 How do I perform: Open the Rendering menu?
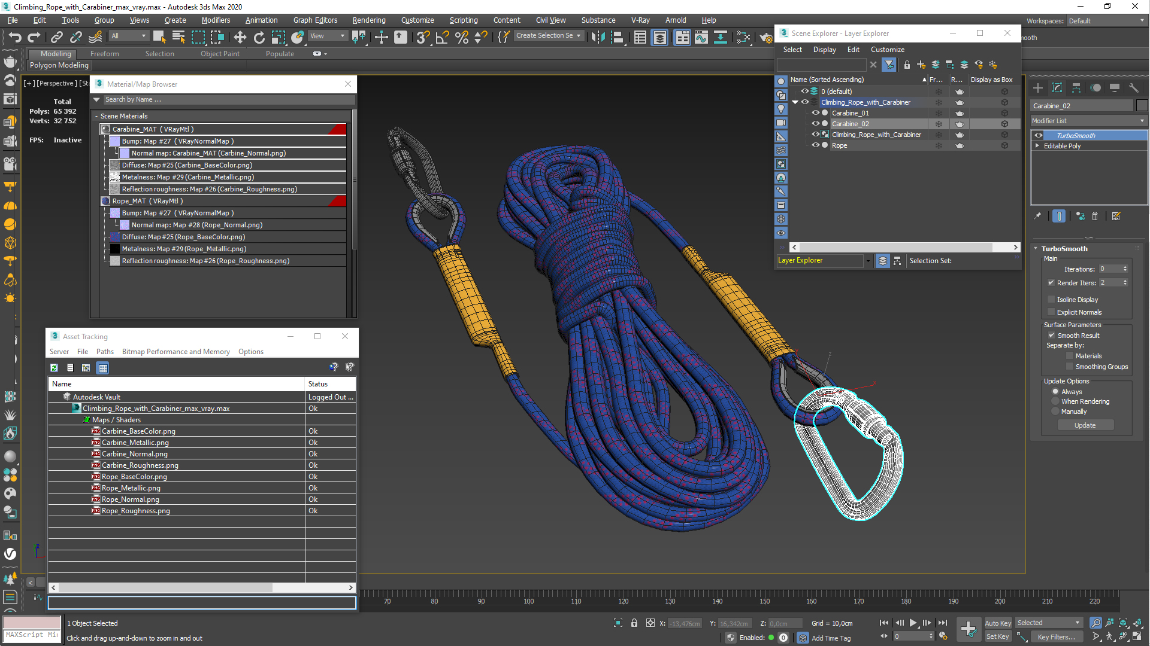369,20
